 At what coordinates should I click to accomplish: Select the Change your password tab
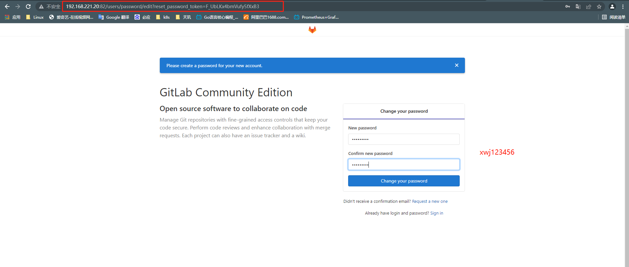[404, 111]
